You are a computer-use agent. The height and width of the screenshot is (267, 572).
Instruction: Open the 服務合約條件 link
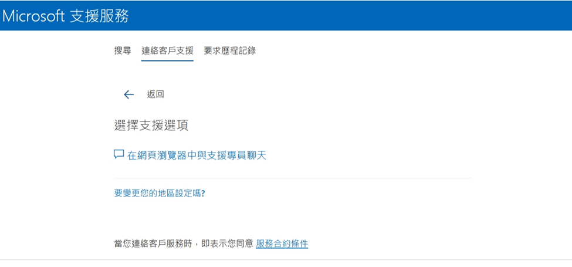[x=282, y=244]
